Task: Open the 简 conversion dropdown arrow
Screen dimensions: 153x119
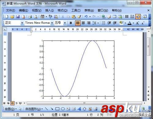Action: tap(46, 17)
